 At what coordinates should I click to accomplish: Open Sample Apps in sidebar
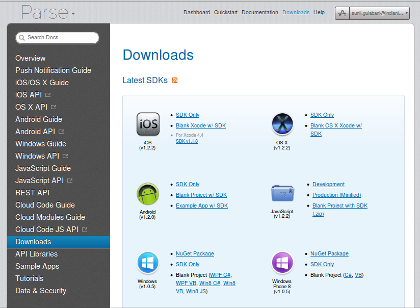pos(37,266)
